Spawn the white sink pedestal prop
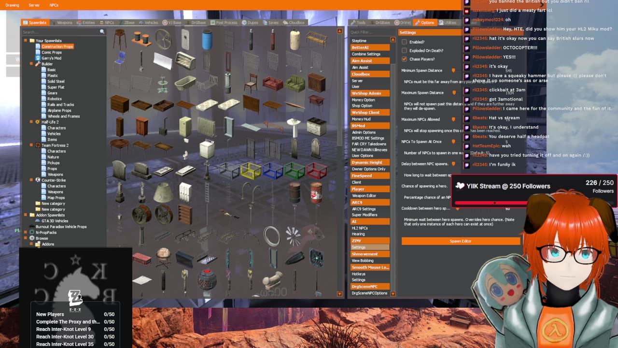The height and width of the screenshot is (348, 618). click(295, 127)
